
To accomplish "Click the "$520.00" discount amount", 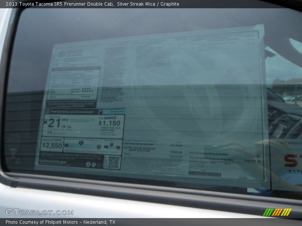I will [x=176, y=152].
